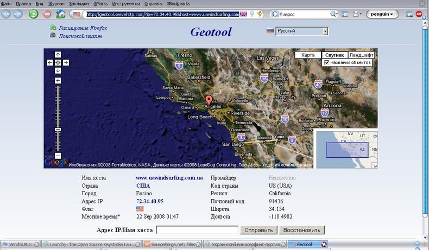Click the browser Back arrow button
429x250 pixels.
7,14
